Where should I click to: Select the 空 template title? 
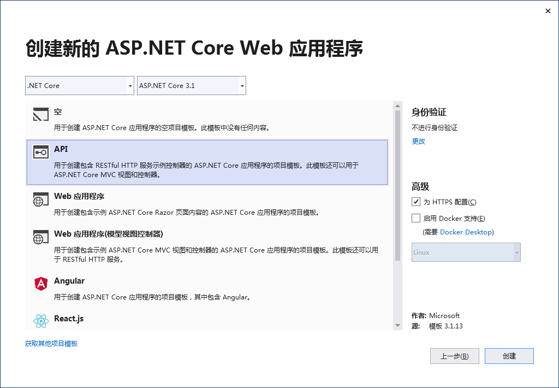pyautogui.click(x=58, y=111)
